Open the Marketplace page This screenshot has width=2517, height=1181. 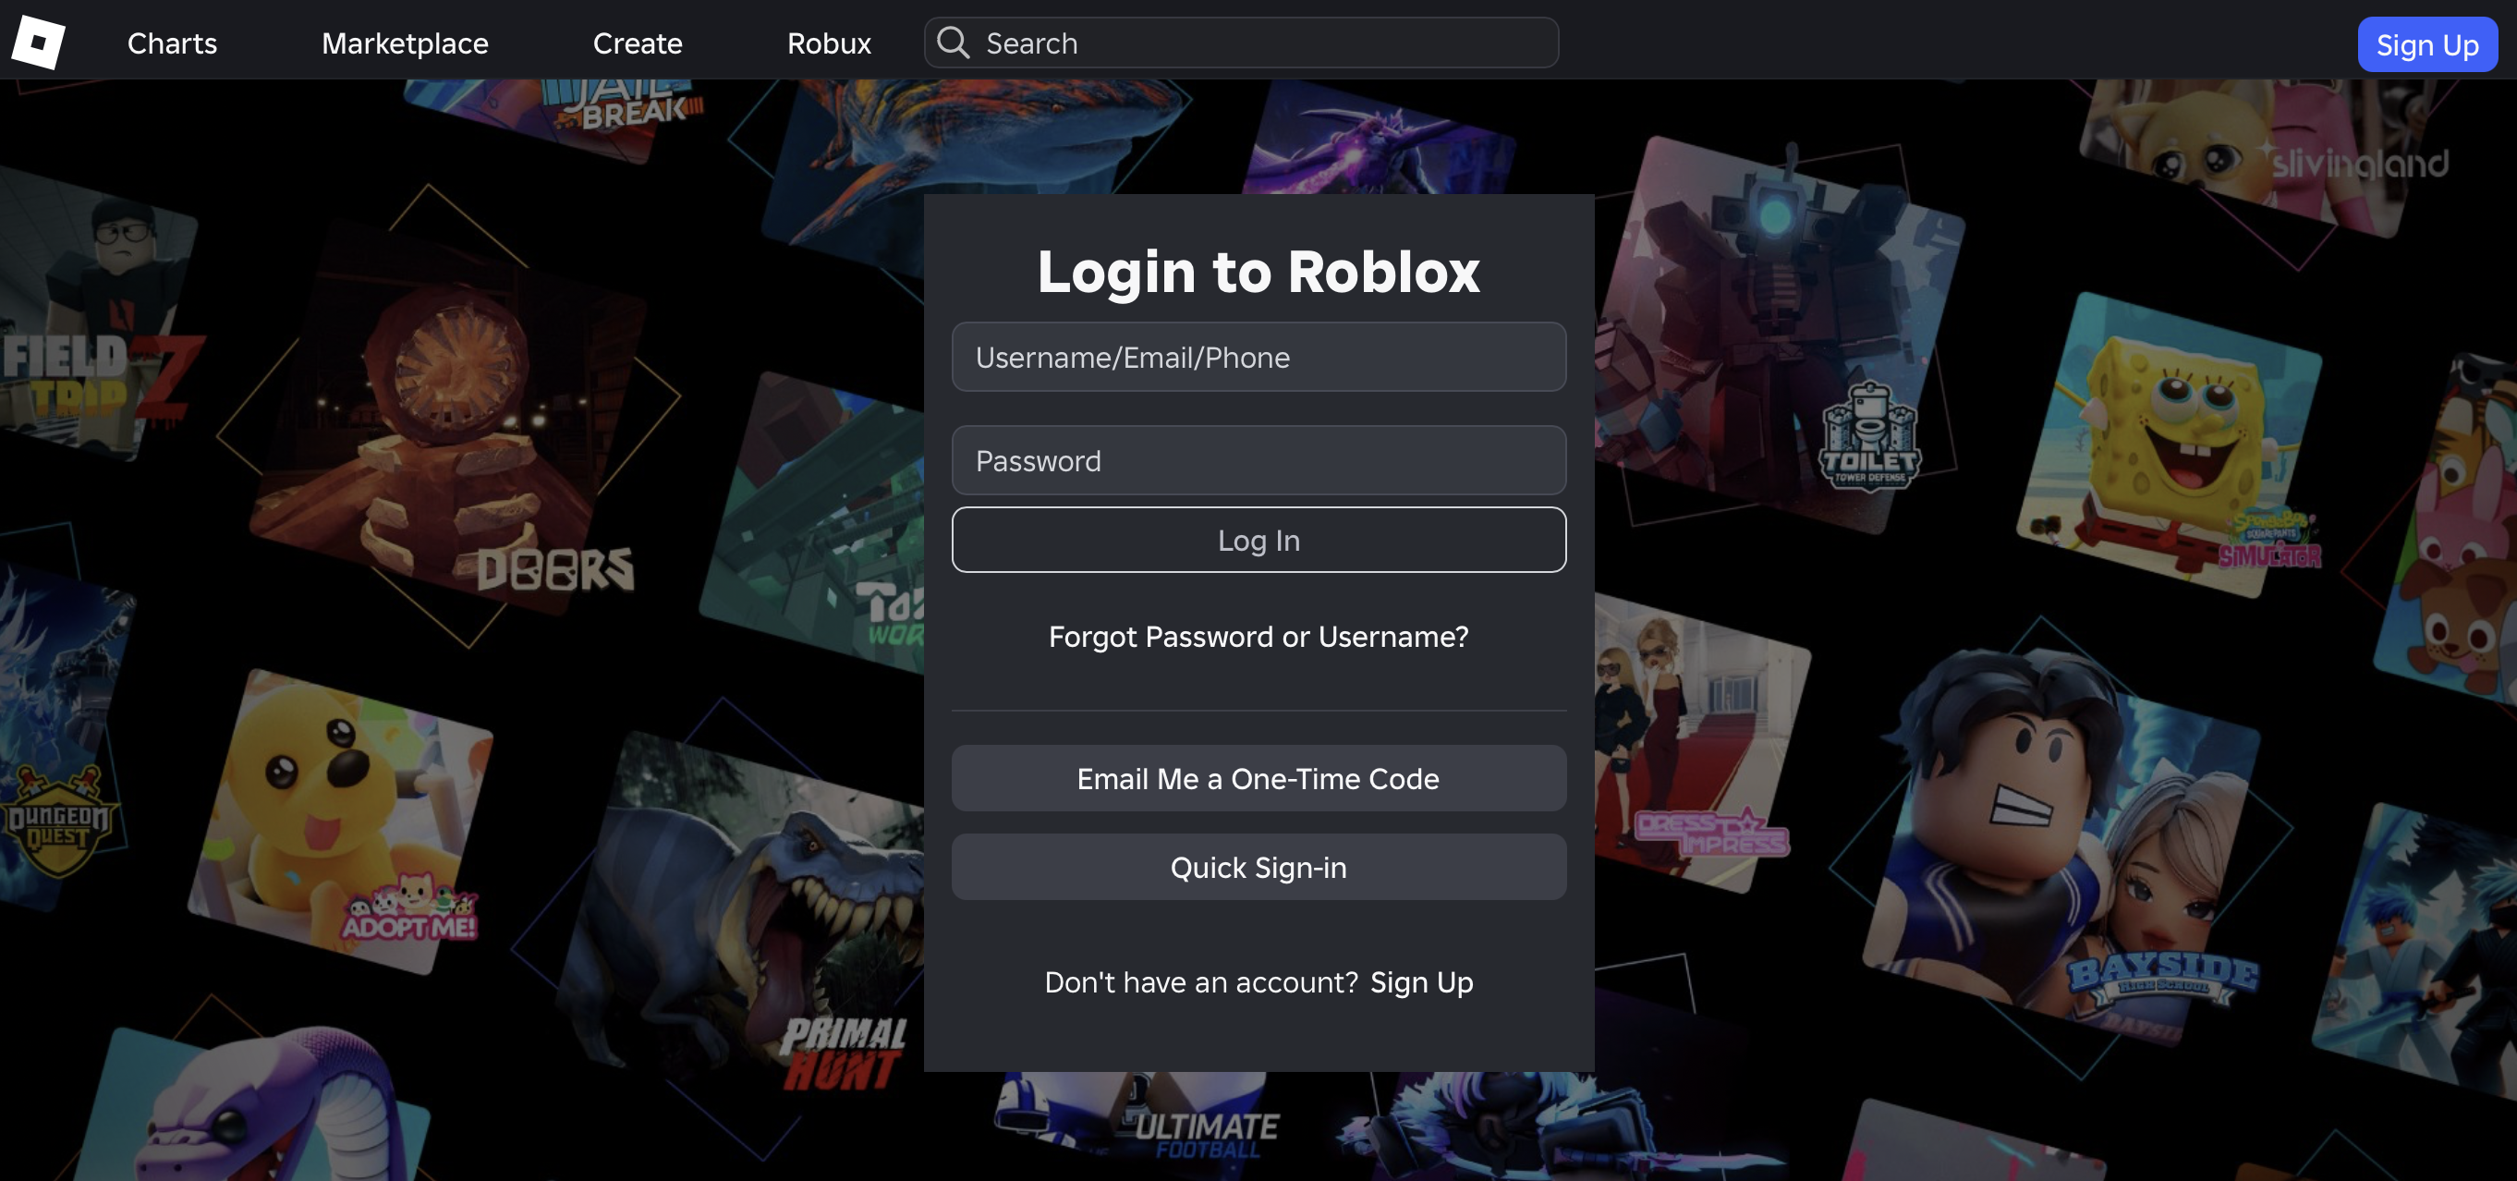405,43
